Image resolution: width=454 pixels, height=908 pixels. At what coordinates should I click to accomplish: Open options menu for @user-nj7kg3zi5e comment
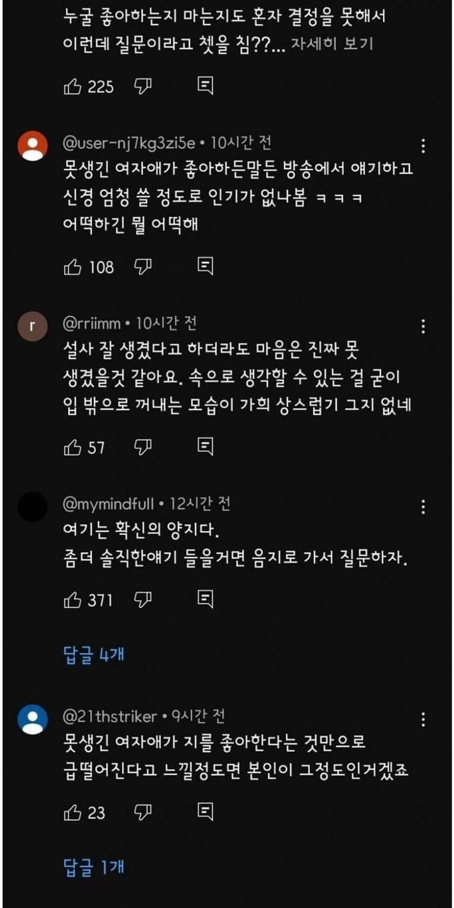pos(423,146)
